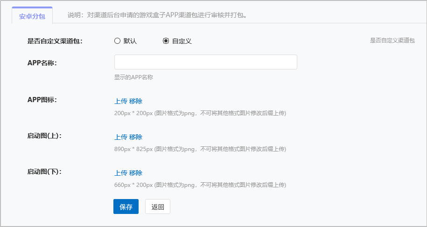Click the 启动图(上) field label
This screenshot has width=427, height=227.
(44, 136)
